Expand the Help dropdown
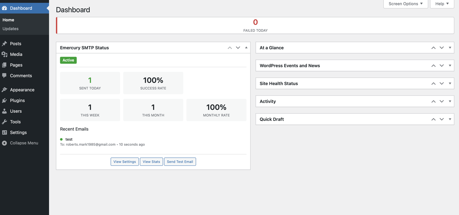This screenshot has height=215, width=459. point(442,4)
